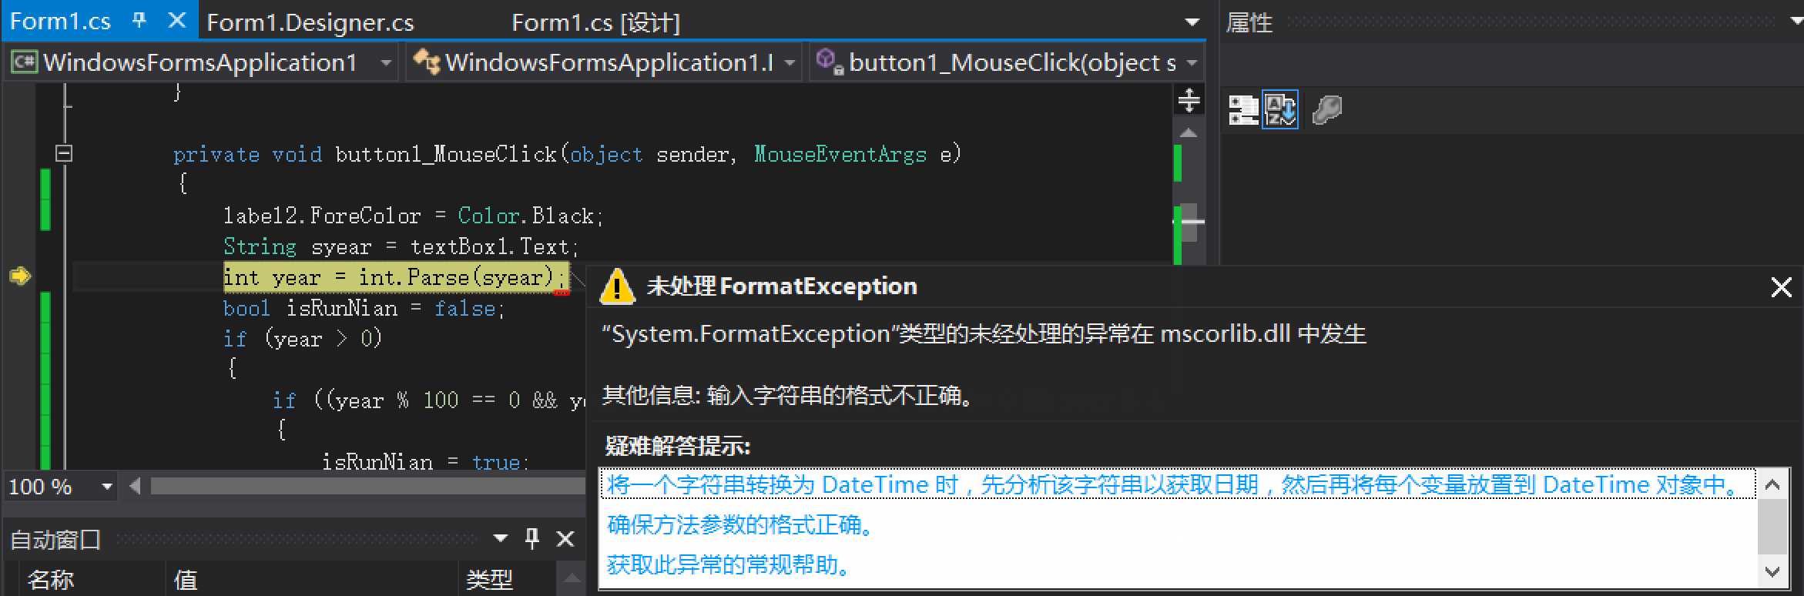Click down arrow of troubleshooting tips scrollbar
Image resolution: width=1804 pixels, height=596 pixels.
click(1772, 571)
